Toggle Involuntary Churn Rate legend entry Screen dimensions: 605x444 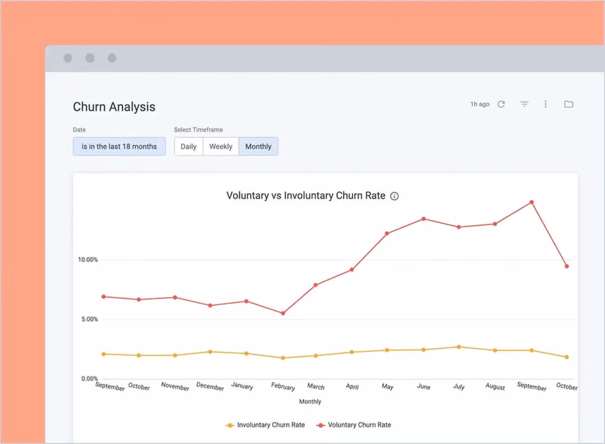tap(271, 425)
